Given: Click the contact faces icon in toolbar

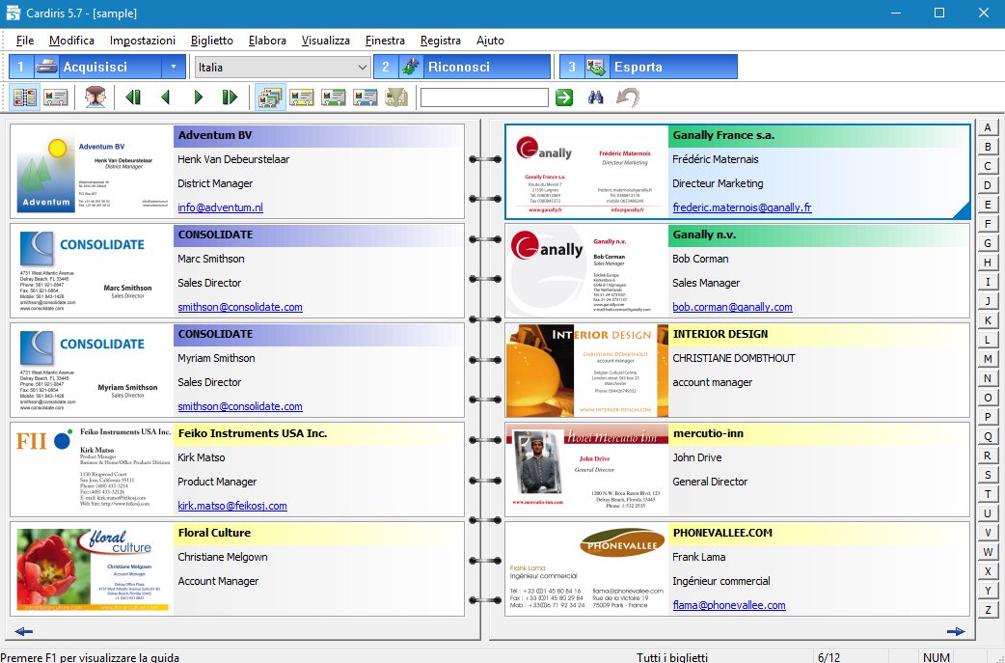Looking at the screenshot, I should (95, 97).
